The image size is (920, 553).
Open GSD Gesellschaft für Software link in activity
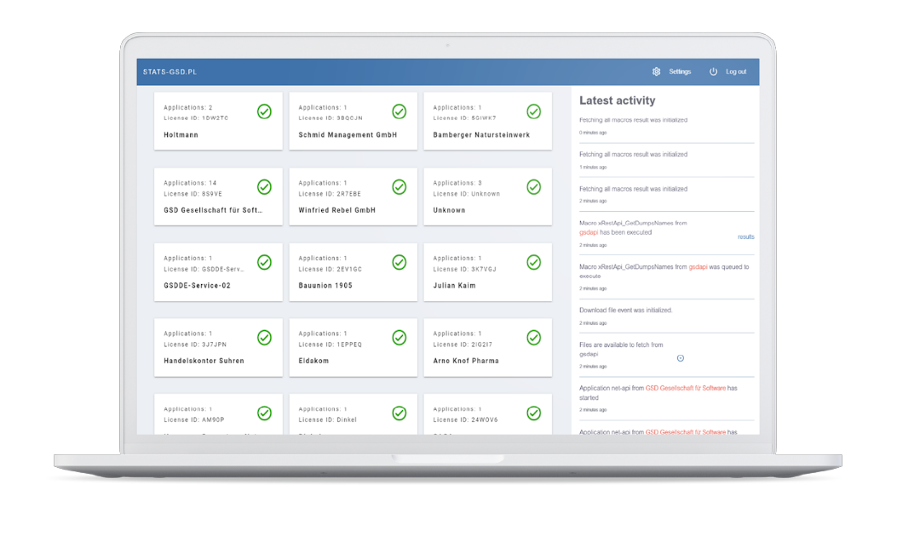686,388
